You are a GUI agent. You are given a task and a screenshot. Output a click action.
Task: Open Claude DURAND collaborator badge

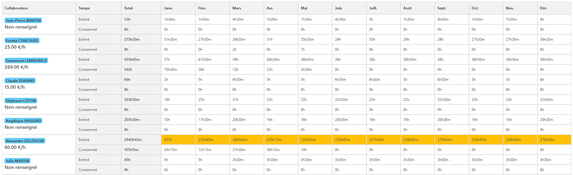20,81
